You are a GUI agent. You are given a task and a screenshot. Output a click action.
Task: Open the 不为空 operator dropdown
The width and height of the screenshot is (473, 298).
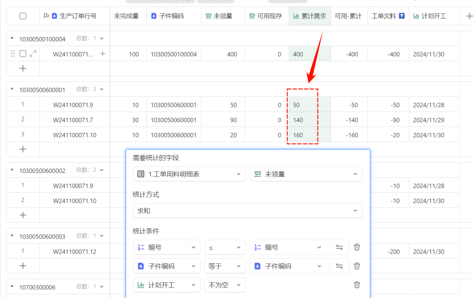pyautogui.click(x=225, y=285)
